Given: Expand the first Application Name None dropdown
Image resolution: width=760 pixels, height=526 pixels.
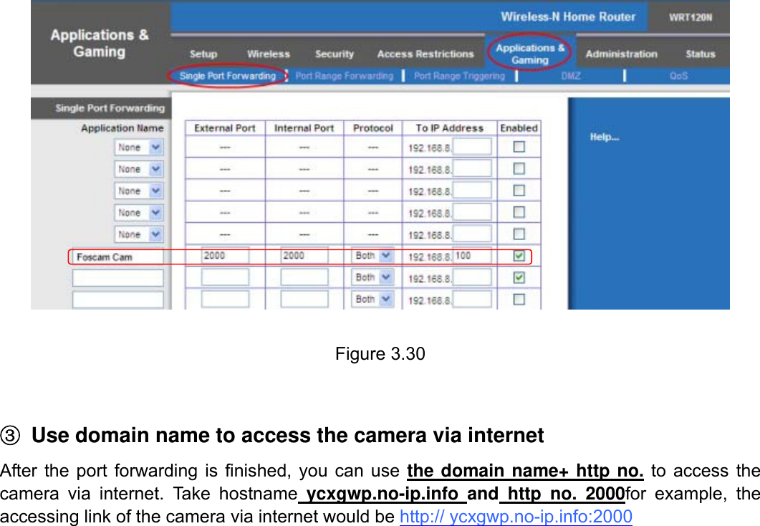Looking at the screenshot, I should pos(139,148).
